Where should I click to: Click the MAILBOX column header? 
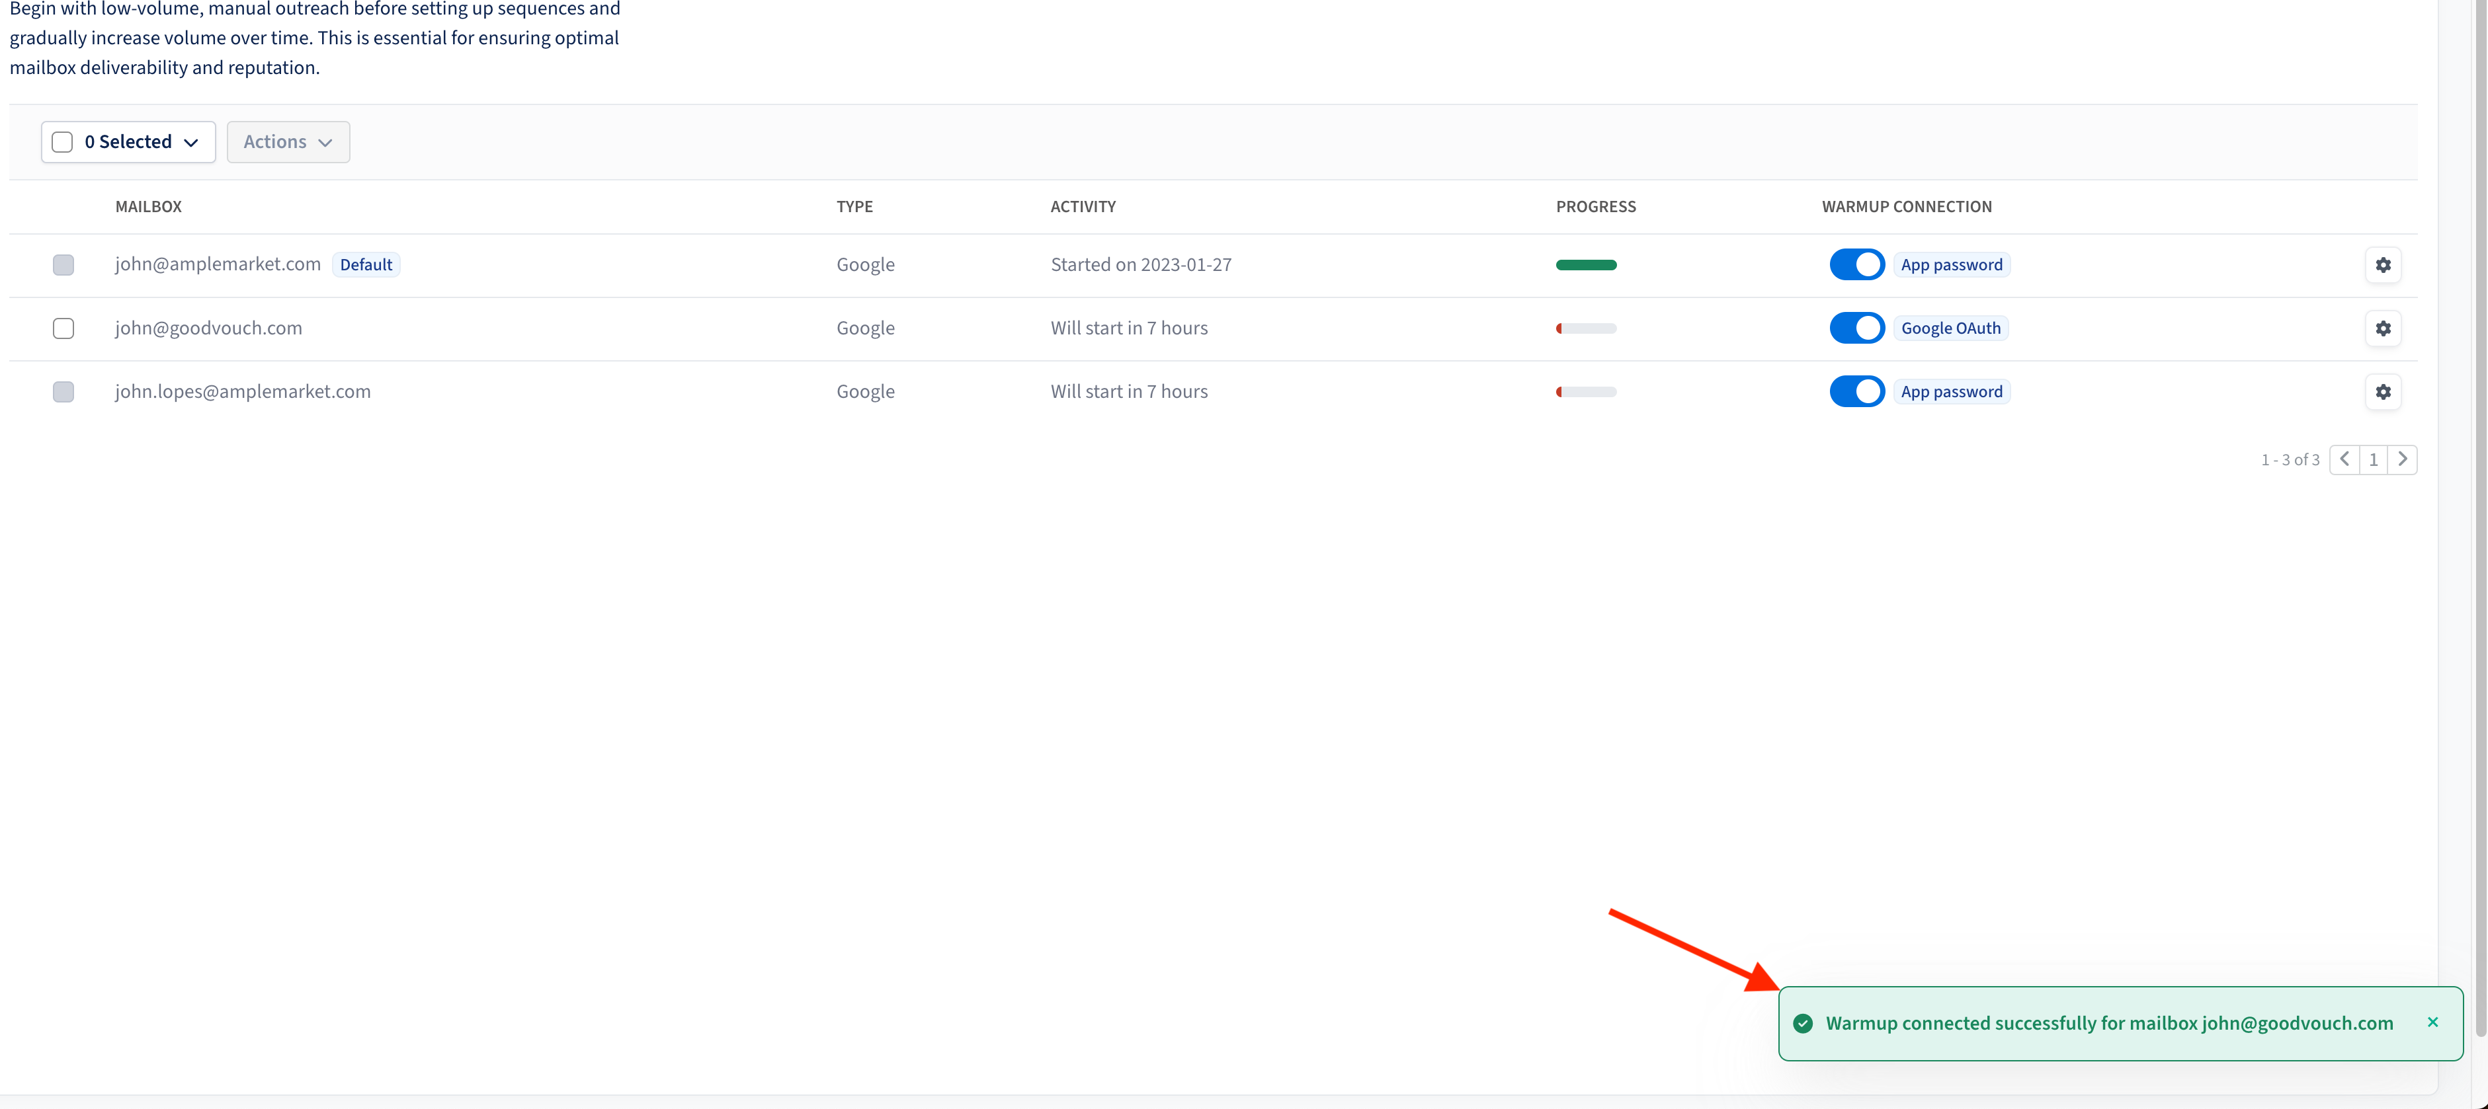click(x=147, y=207)
